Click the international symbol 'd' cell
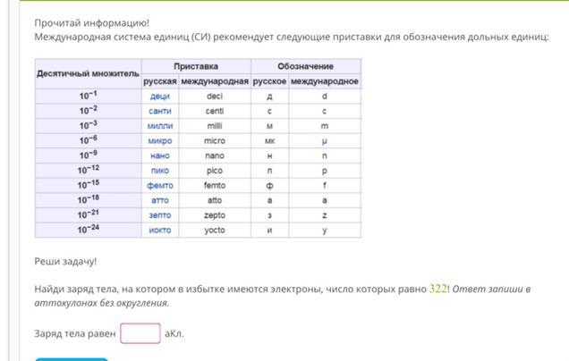The image size is (569, 361). click(325, 97)
